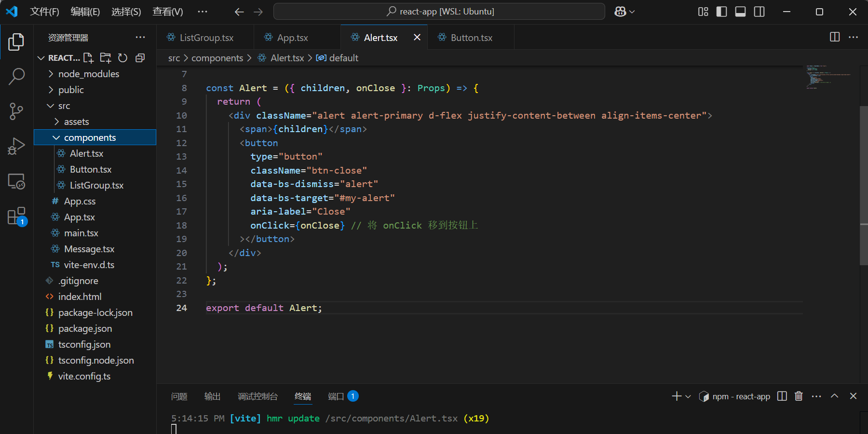Click the react-app command center search box
This screenshot has width=868, height=434.
pyautogui.click(x=439, y=12)
